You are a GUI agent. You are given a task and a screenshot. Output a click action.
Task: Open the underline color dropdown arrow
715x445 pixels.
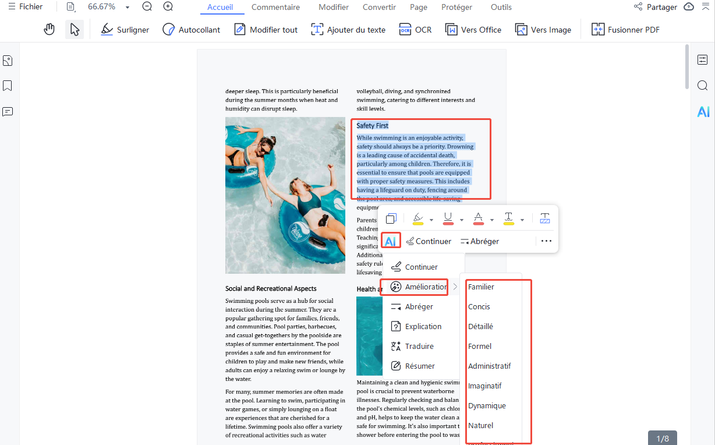462,220
